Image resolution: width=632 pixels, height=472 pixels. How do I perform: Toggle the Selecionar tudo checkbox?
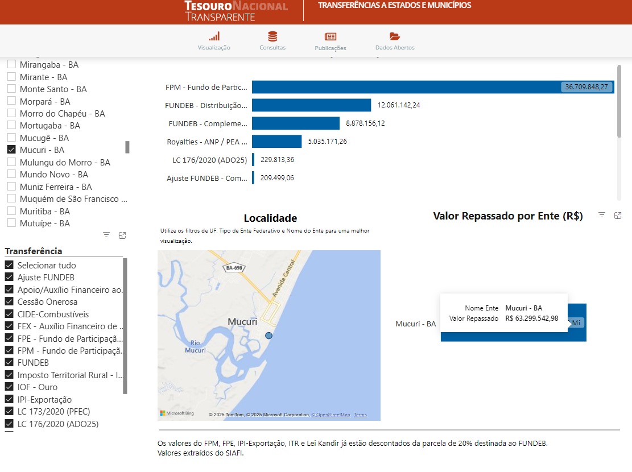(x=9, y=266)
